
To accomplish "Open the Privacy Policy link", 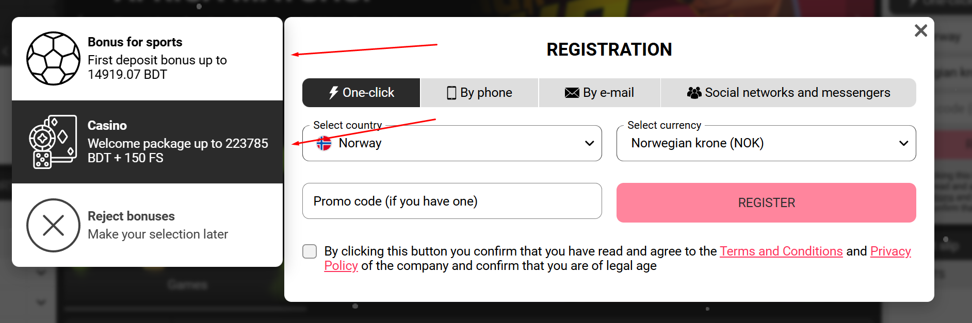I will pyautogui.click(x=890, y=251).
